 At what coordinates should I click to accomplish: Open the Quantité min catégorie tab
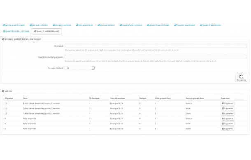tap(130, 25)
